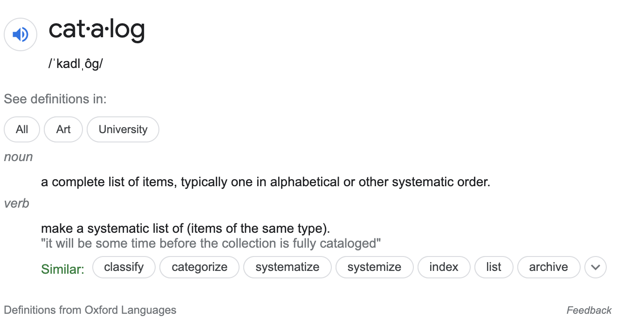Viewport: 617px width, 324px height.
Task: Click the cat·a·log headword
Action: point(97,30)
